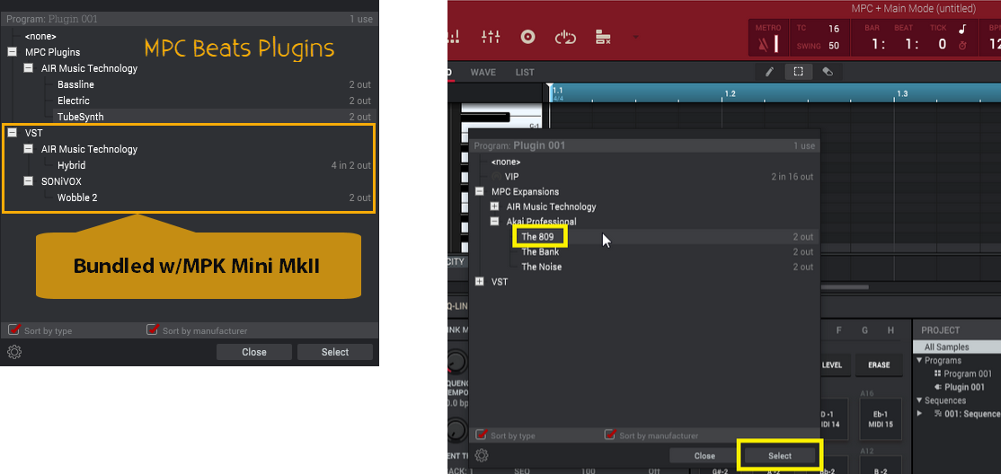This screenshot has width=1001, height=474.
Task: Collapse Programs in PROJECT panel
Action: tap(919, 361)
